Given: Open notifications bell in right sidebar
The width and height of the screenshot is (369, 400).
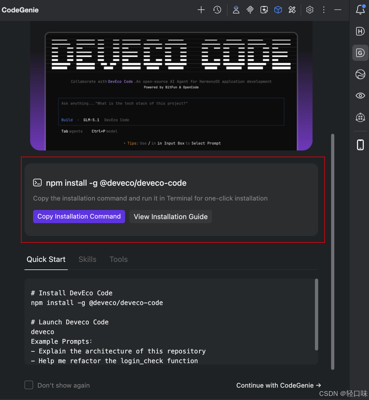Looking at the screenshot, I should tap(360, 9).
